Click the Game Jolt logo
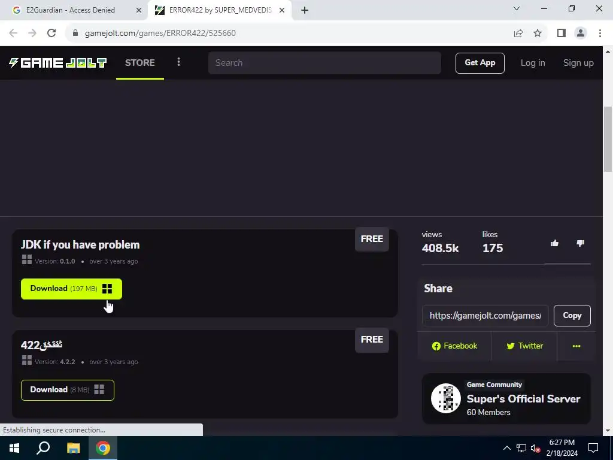The image size is (613, 460). click(58, 62)
